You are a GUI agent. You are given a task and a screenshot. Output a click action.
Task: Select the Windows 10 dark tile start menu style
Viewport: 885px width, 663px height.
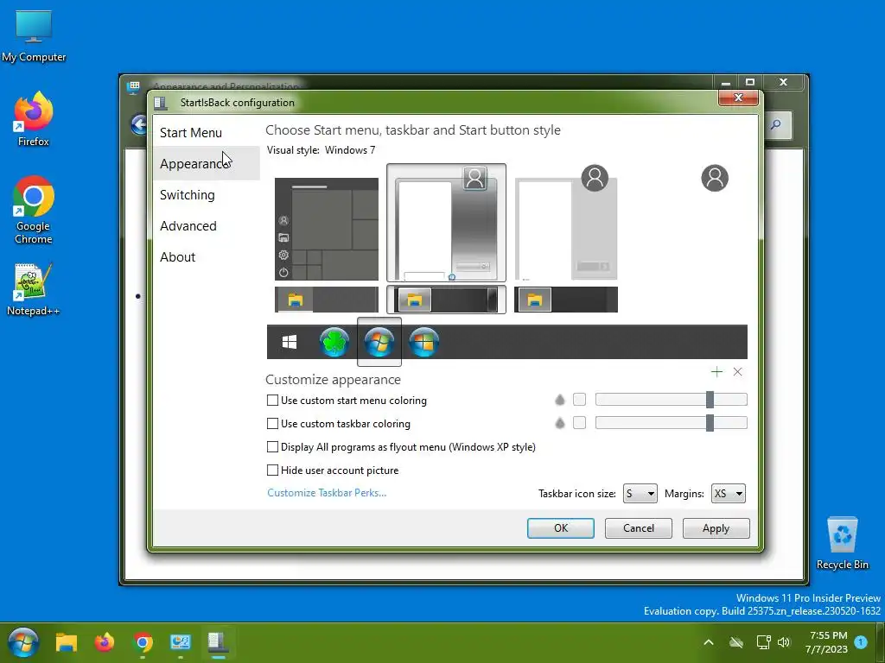[x=326, y=229]
